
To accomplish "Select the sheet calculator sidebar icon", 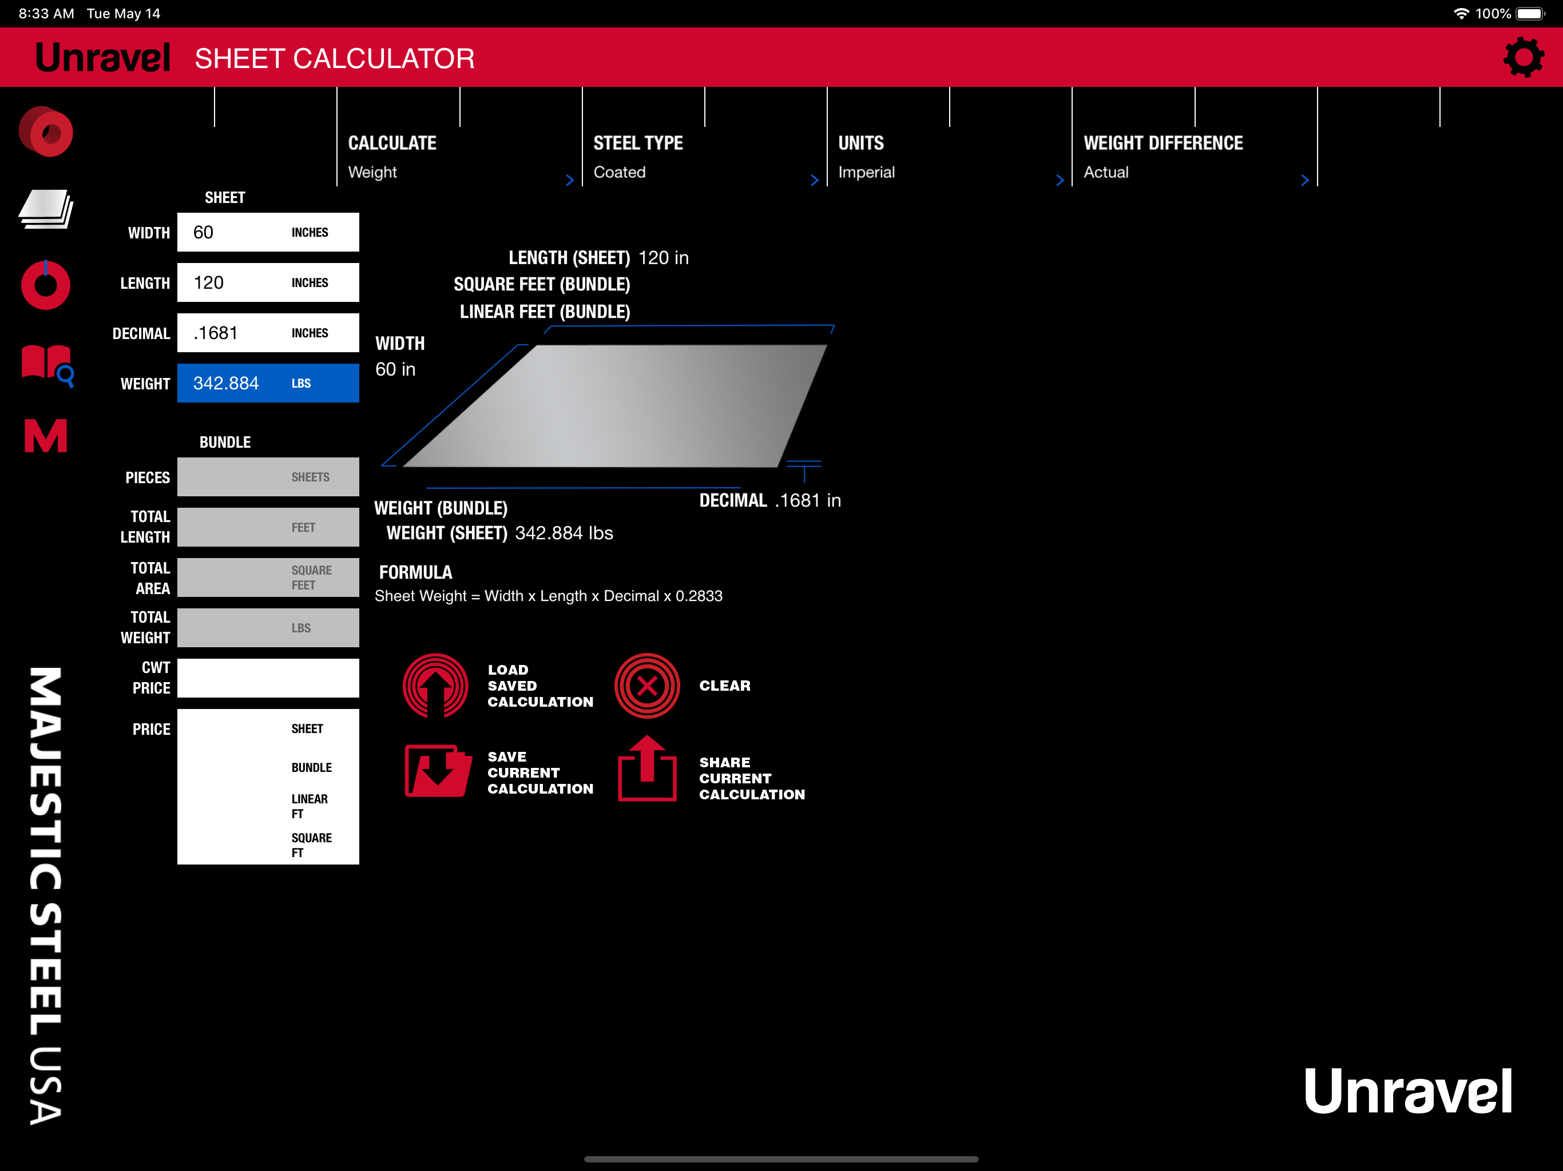I will 46,209.
